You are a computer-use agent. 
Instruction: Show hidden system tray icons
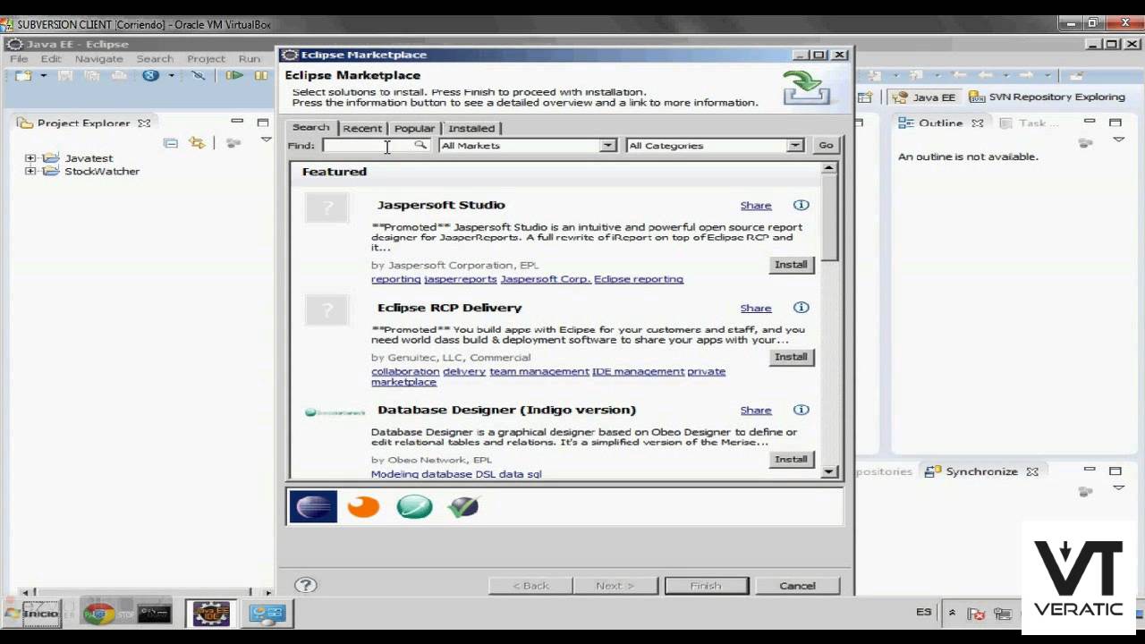coord(952,614)
